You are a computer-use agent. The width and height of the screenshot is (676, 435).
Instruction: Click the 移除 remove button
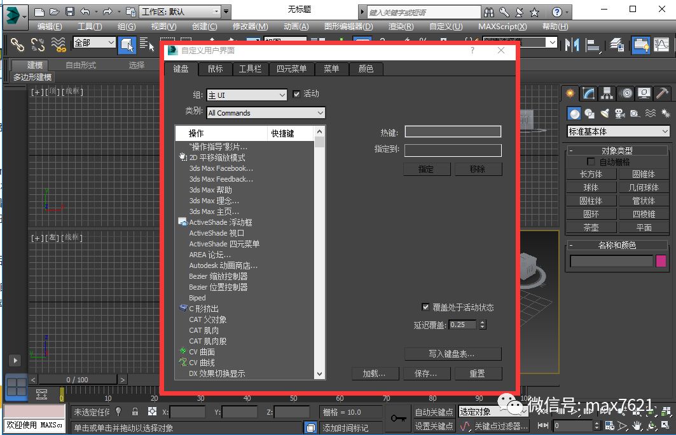pyautogui.click(x=478, y=170)
